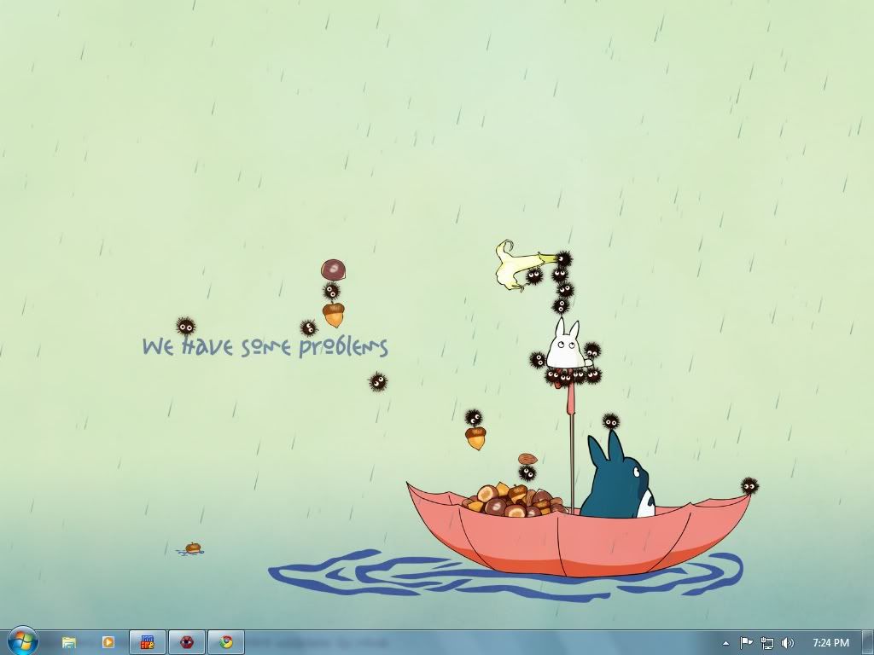Click the yellow flower held by soot sprites
Screen dimensions: 874x655
click(516, 264)
